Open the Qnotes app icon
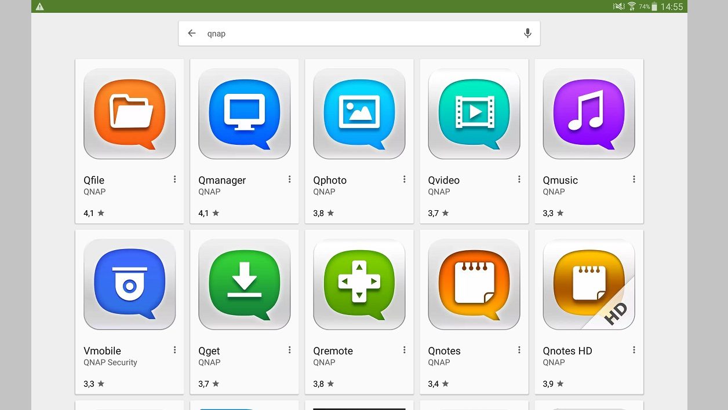 [x=474, y=284]
